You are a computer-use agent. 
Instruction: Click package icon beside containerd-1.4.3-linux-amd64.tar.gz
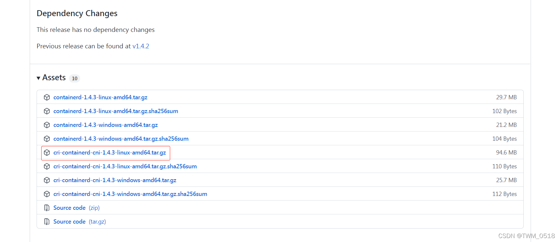point(47,97)
